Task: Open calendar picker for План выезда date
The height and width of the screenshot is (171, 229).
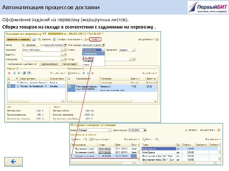Action: click(103, 45)
